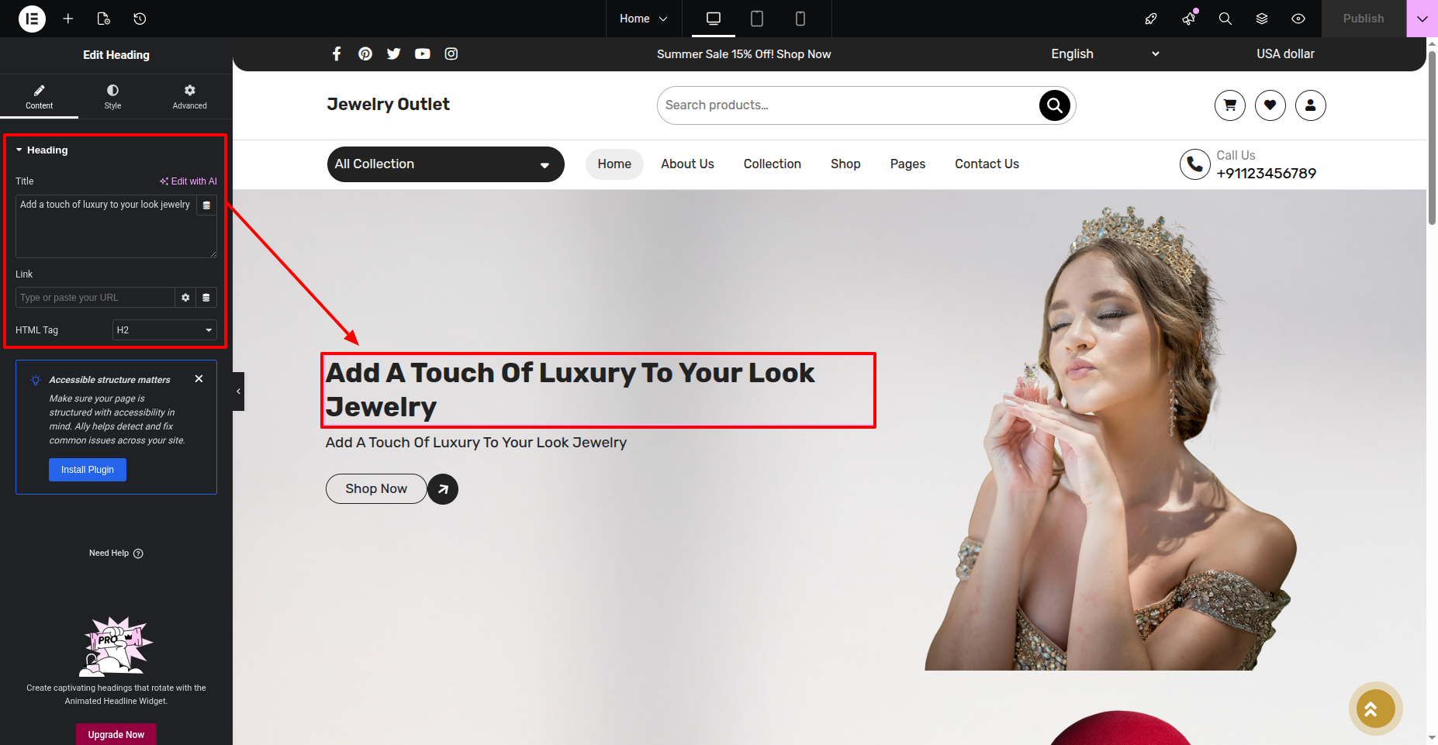Viewport: 1438px width, 745px height.
Task: Click the Elementor logo menu icon
Action: click(x=32, y=19)
